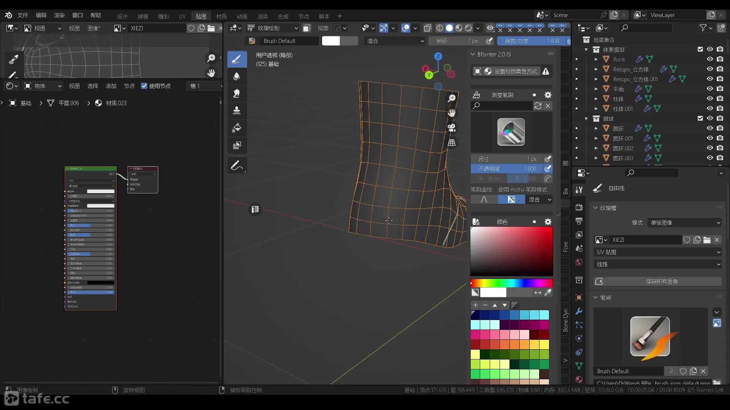Open the 纹理绘制 mode dropdown
The height and width of the screenshot is (410, 730).
pyautogui.click(x=273, y=28)
